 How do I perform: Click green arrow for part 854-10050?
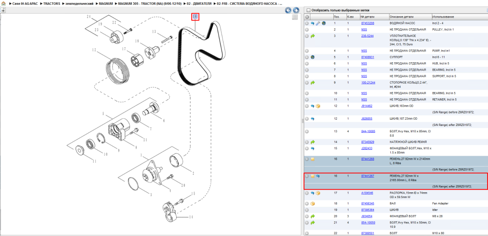[x=313, y=223]
